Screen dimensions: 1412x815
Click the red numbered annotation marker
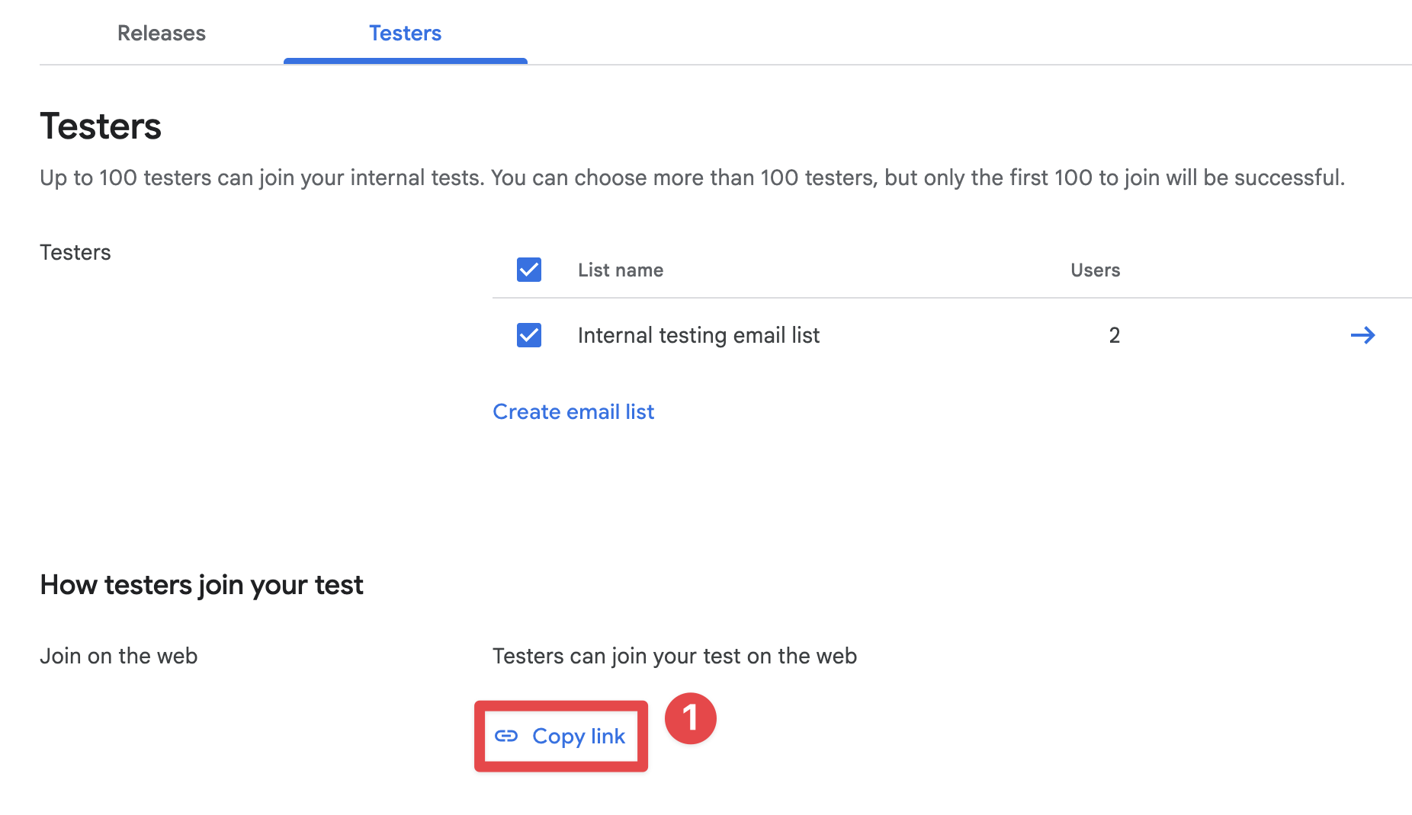click(x=691, y=720)
